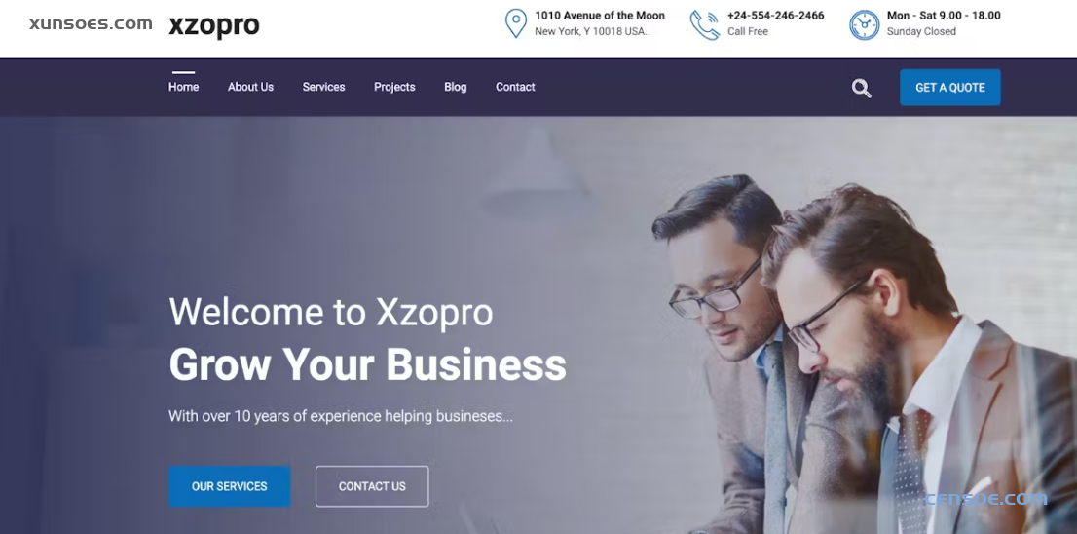Click the clock opening hours icon
Viewport: 1077px width, 534px height.
pyautogui.click(x=864, y=24)
